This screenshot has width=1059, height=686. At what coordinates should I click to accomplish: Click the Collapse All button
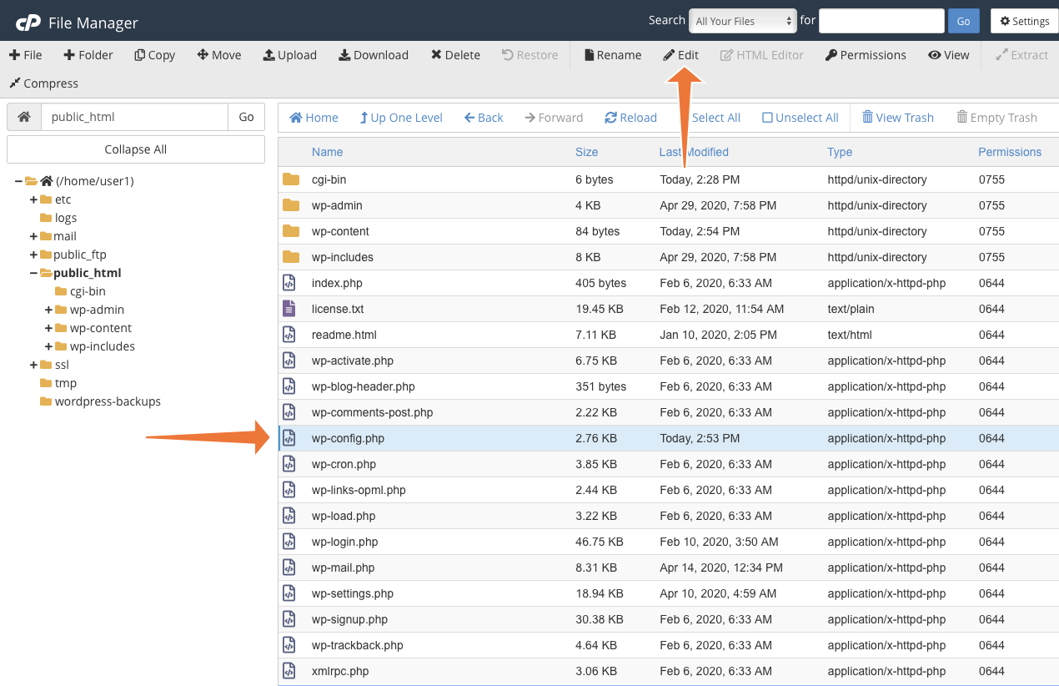click(x=136, y=149)
